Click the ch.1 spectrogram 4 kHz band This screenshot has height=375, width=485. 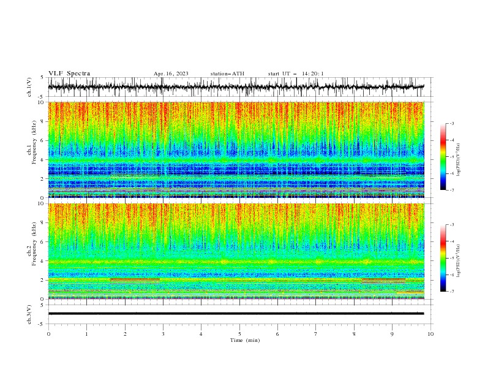coord(236,160)
